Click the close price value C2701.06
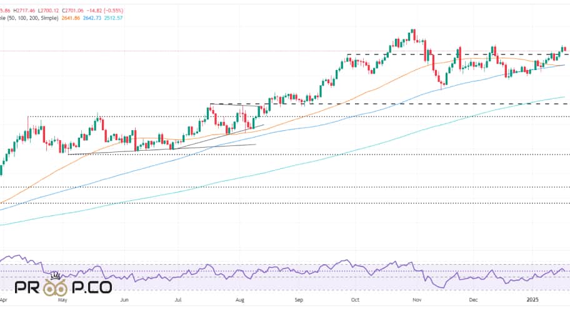This screenshot has height=321, width=570. [72, 11]
